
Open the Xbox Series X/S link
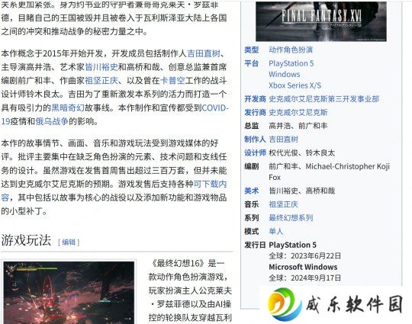(x=295, y=85)
